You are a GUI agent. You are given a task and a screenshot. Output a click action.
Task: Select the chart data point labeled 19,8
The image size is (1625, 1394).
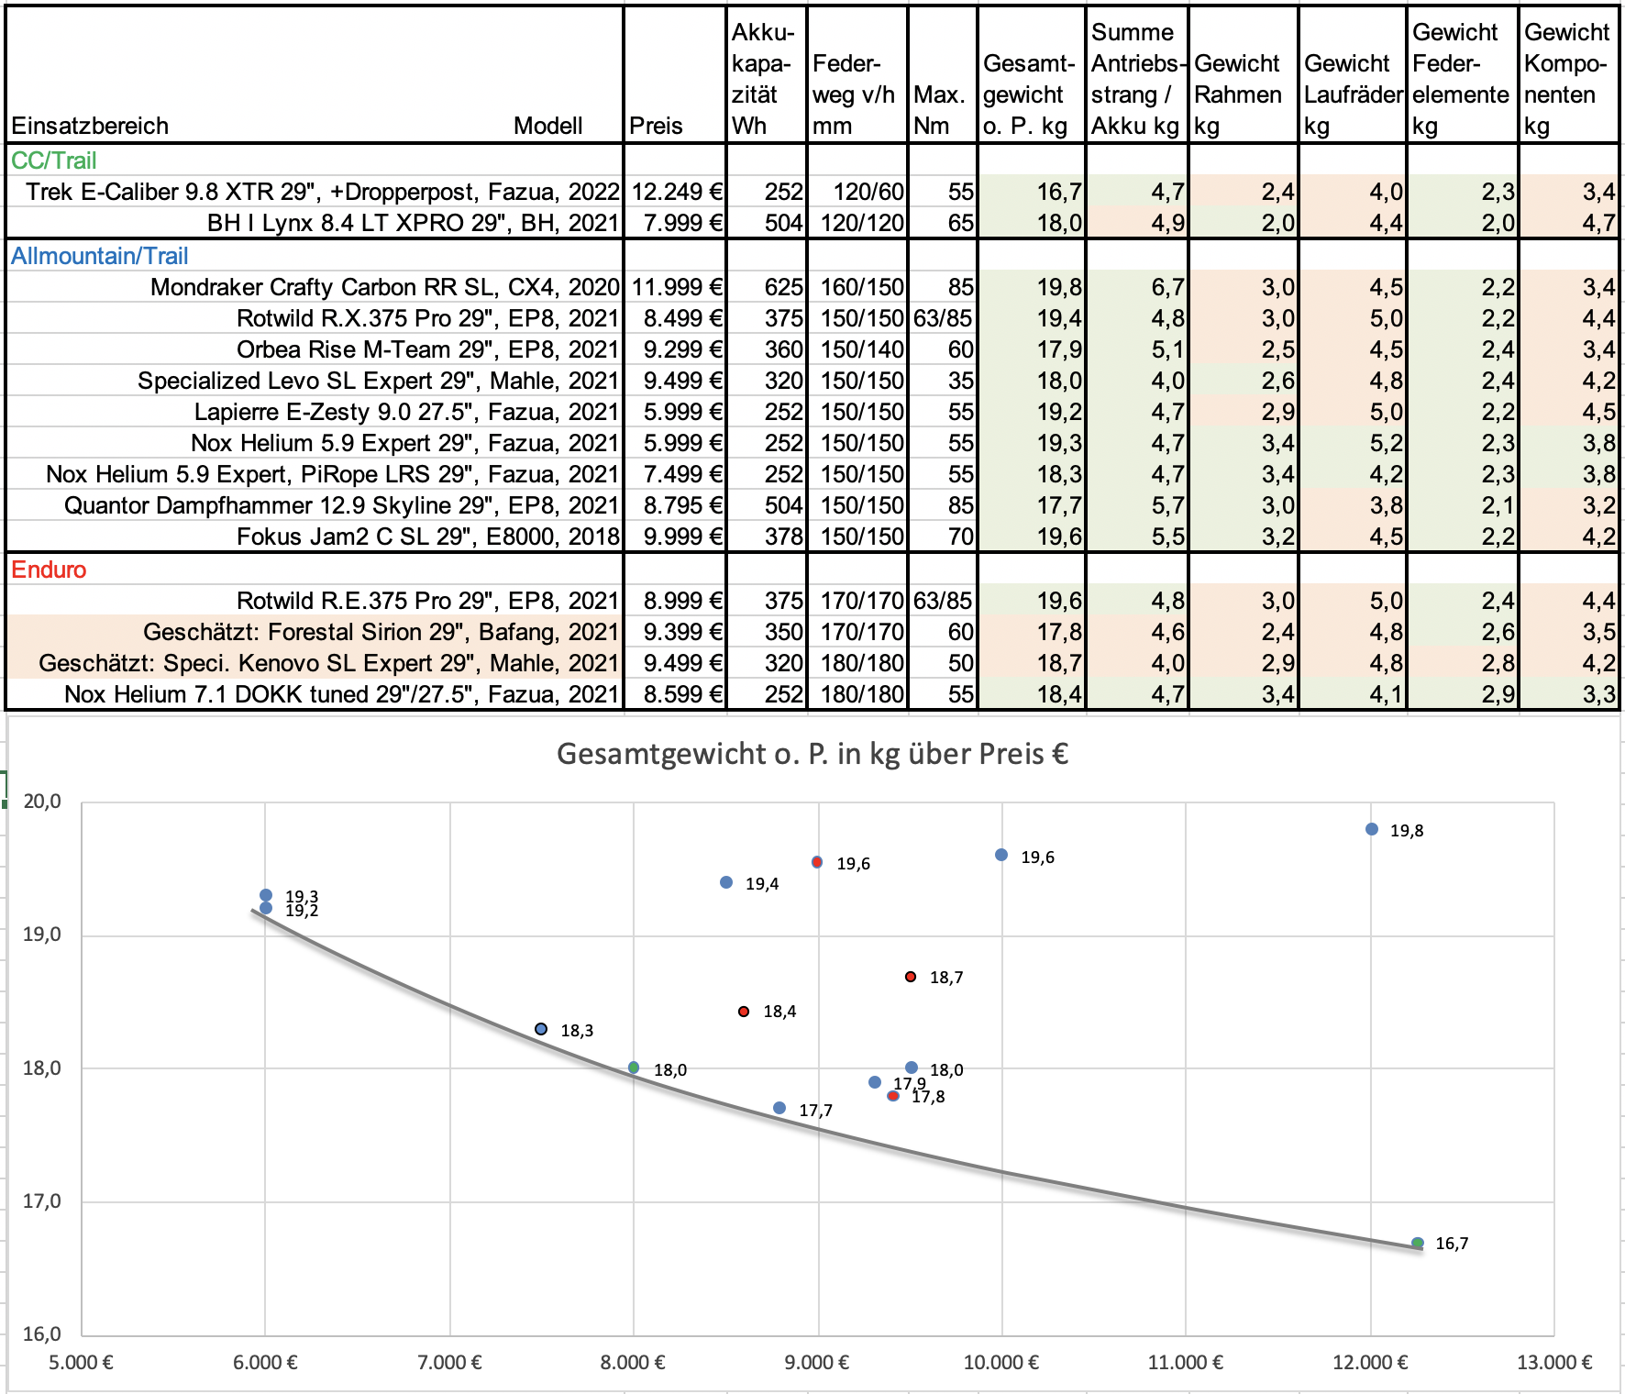(1372, 829)
